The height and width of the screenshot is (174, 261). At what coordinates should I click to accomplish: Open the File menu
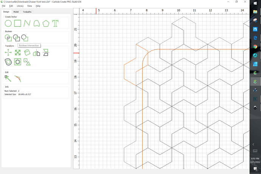tap(3, 6)
